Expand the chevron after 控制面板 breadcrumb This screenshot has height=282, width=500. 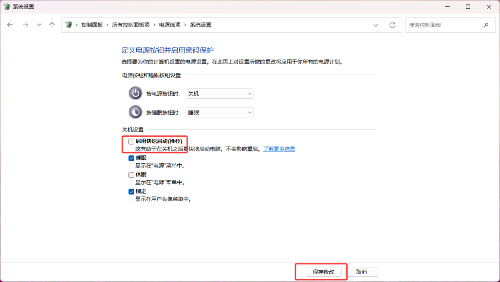coord(107,25)
